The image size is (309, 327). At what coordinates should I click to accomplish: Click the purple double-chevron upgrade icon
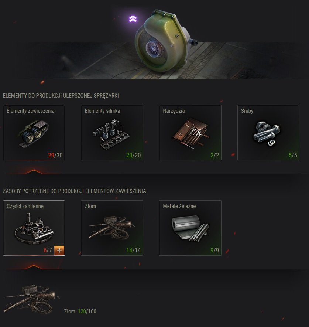pyautogui.click(x=133, y=18)
